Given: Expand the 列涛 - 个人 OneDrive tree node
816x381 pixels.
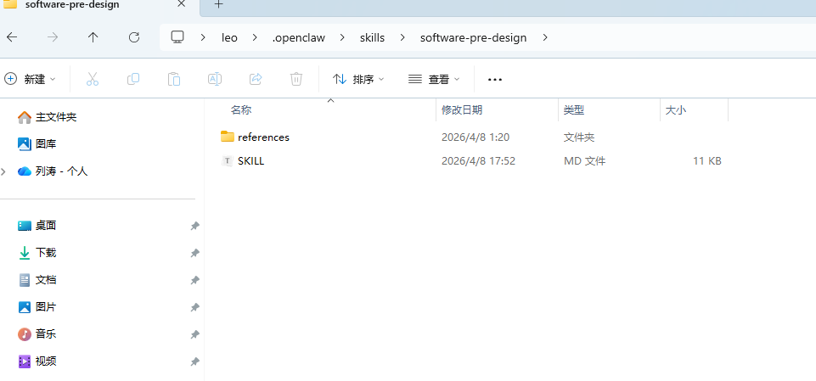Looking at the screenshot, I should (4, 171).
